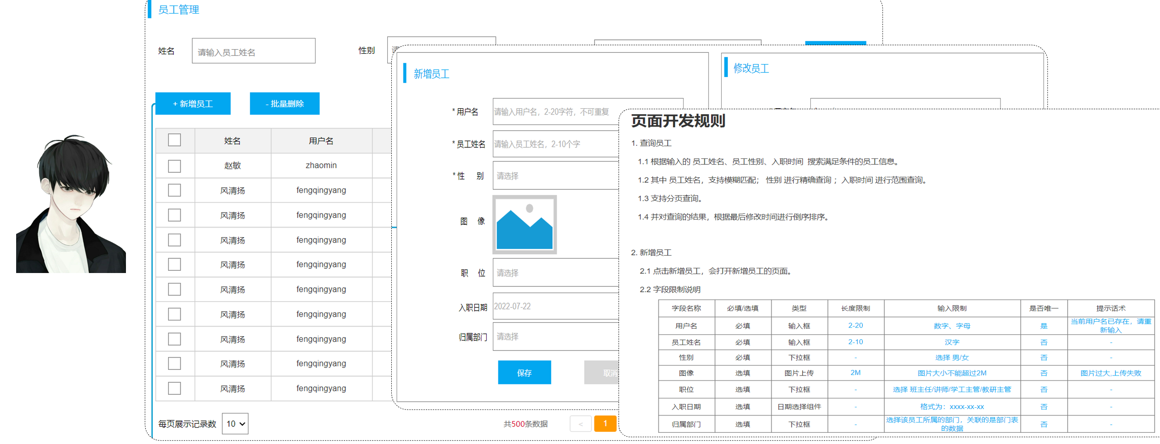Click the 赵敏 name cell
The width and height of the screenshot is (1160, 444).
(233, 166)
